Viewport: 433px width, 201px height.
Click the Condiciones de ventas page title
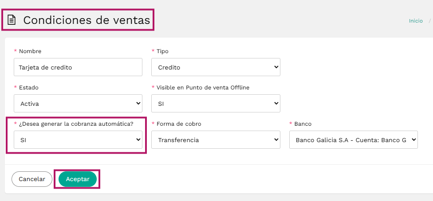pyautogui.click(x=87, y=20)
